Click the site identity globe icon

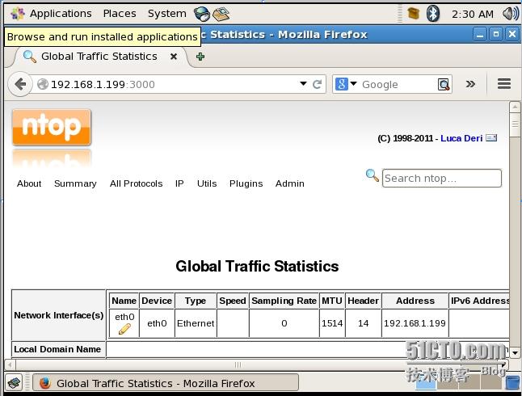point(43,84)
